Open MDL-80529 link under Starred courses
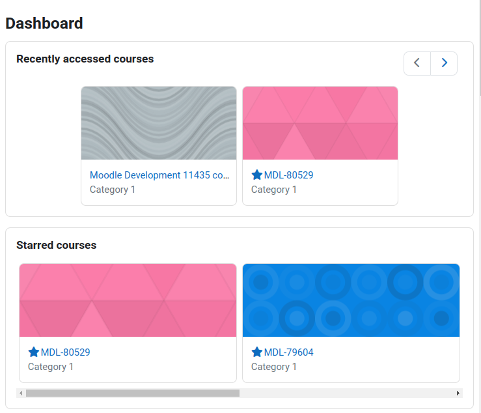Screen dimensions: 481x413 pos(65,352)
